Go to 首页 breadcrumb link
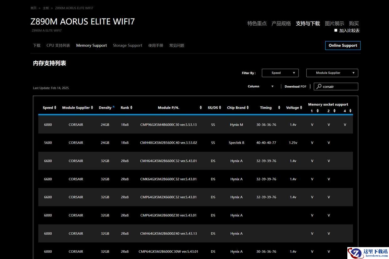 coord(34,8)
